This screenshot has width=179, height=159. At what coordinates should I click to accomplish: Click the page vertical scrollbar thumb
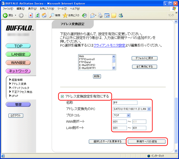pos(176,120)
